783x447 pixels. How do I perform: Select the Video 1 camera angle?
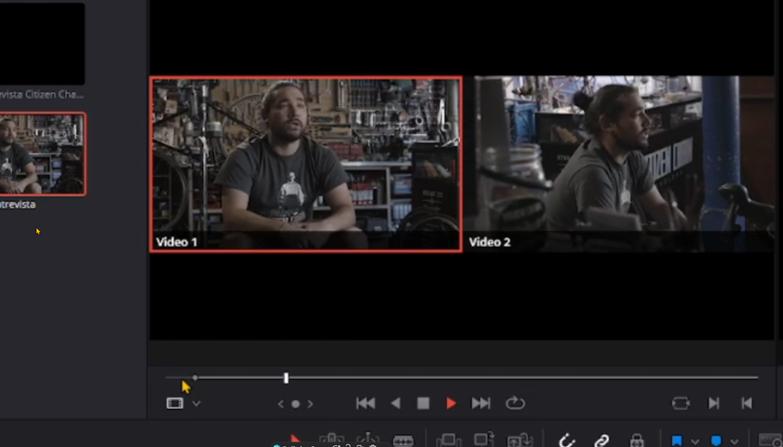[305, 164]
